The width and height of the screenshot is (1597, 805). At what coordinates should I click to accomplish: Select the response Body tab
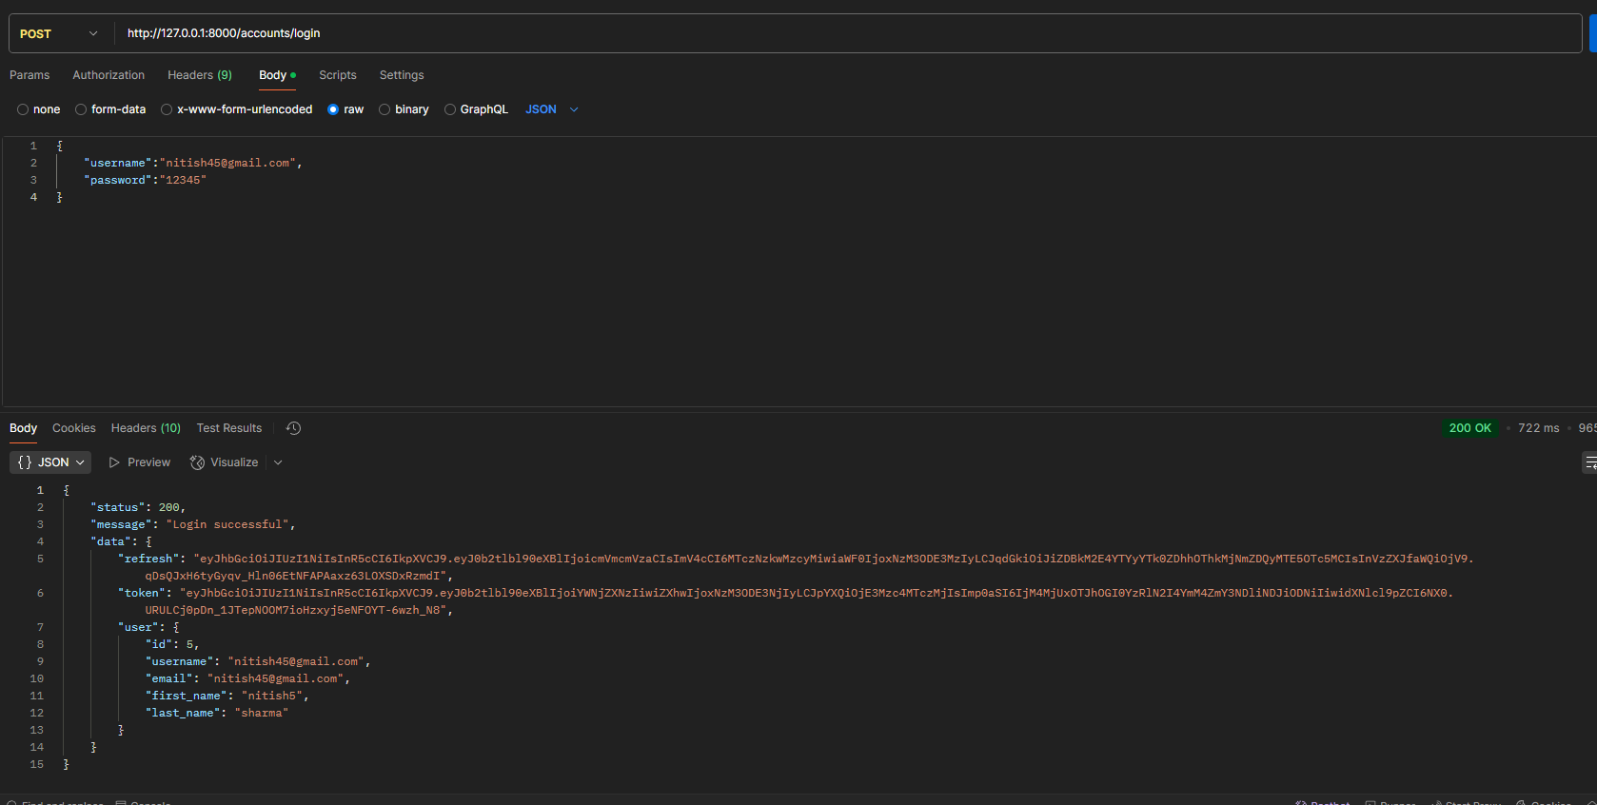(23, 428)
